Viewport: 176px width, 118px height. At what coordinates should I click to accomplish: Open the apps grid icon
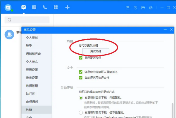[x=56, y=7]
